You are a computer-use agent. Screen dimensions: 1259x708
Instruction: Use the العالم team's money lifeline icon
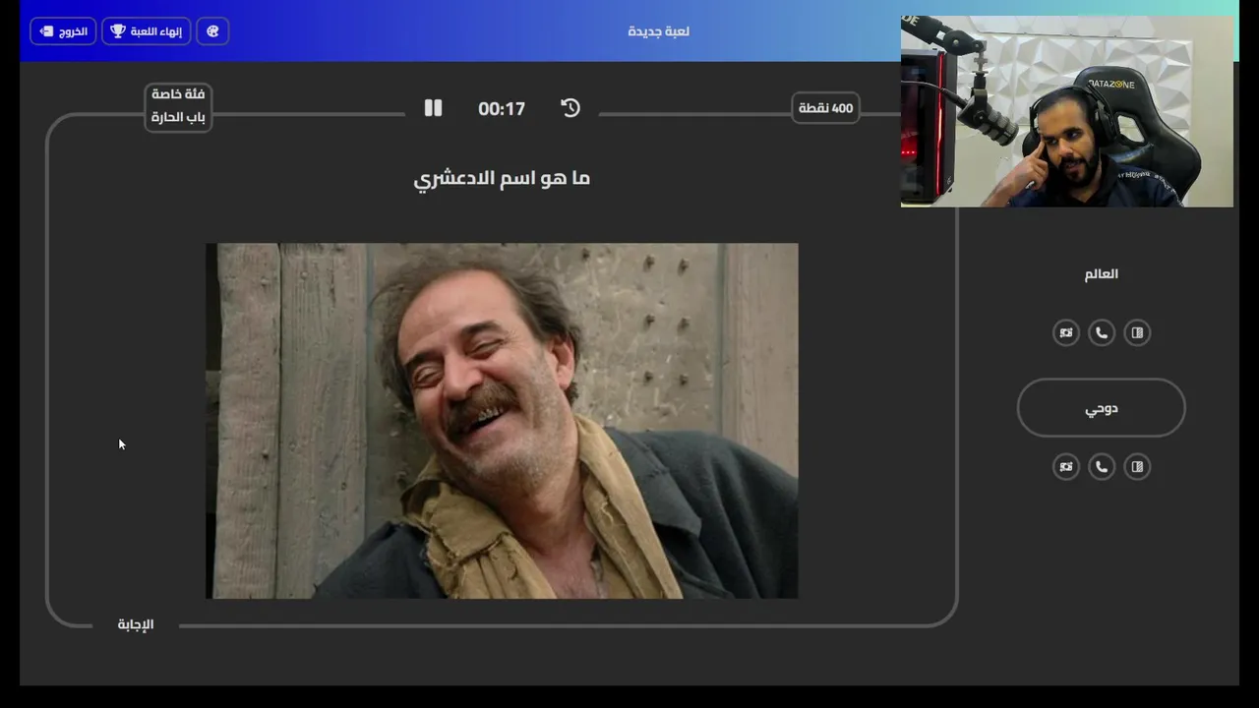pos(1066,333)
